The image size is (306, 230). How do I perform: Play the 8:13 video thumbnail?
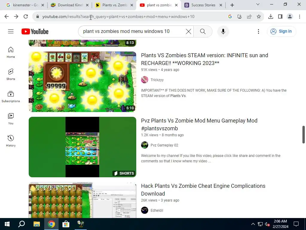click(82, 43)
